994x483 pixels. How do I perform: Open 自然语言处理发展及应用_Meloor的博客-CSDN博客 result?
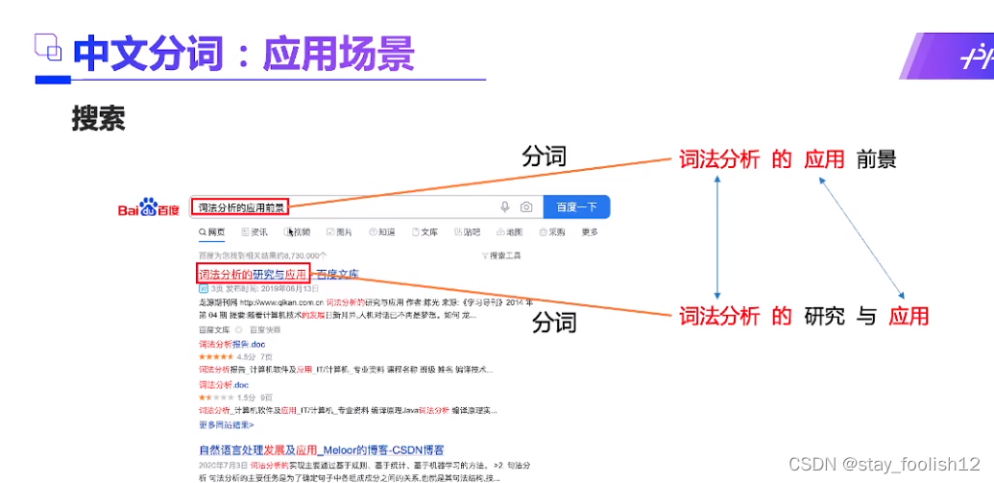point(322,450)
